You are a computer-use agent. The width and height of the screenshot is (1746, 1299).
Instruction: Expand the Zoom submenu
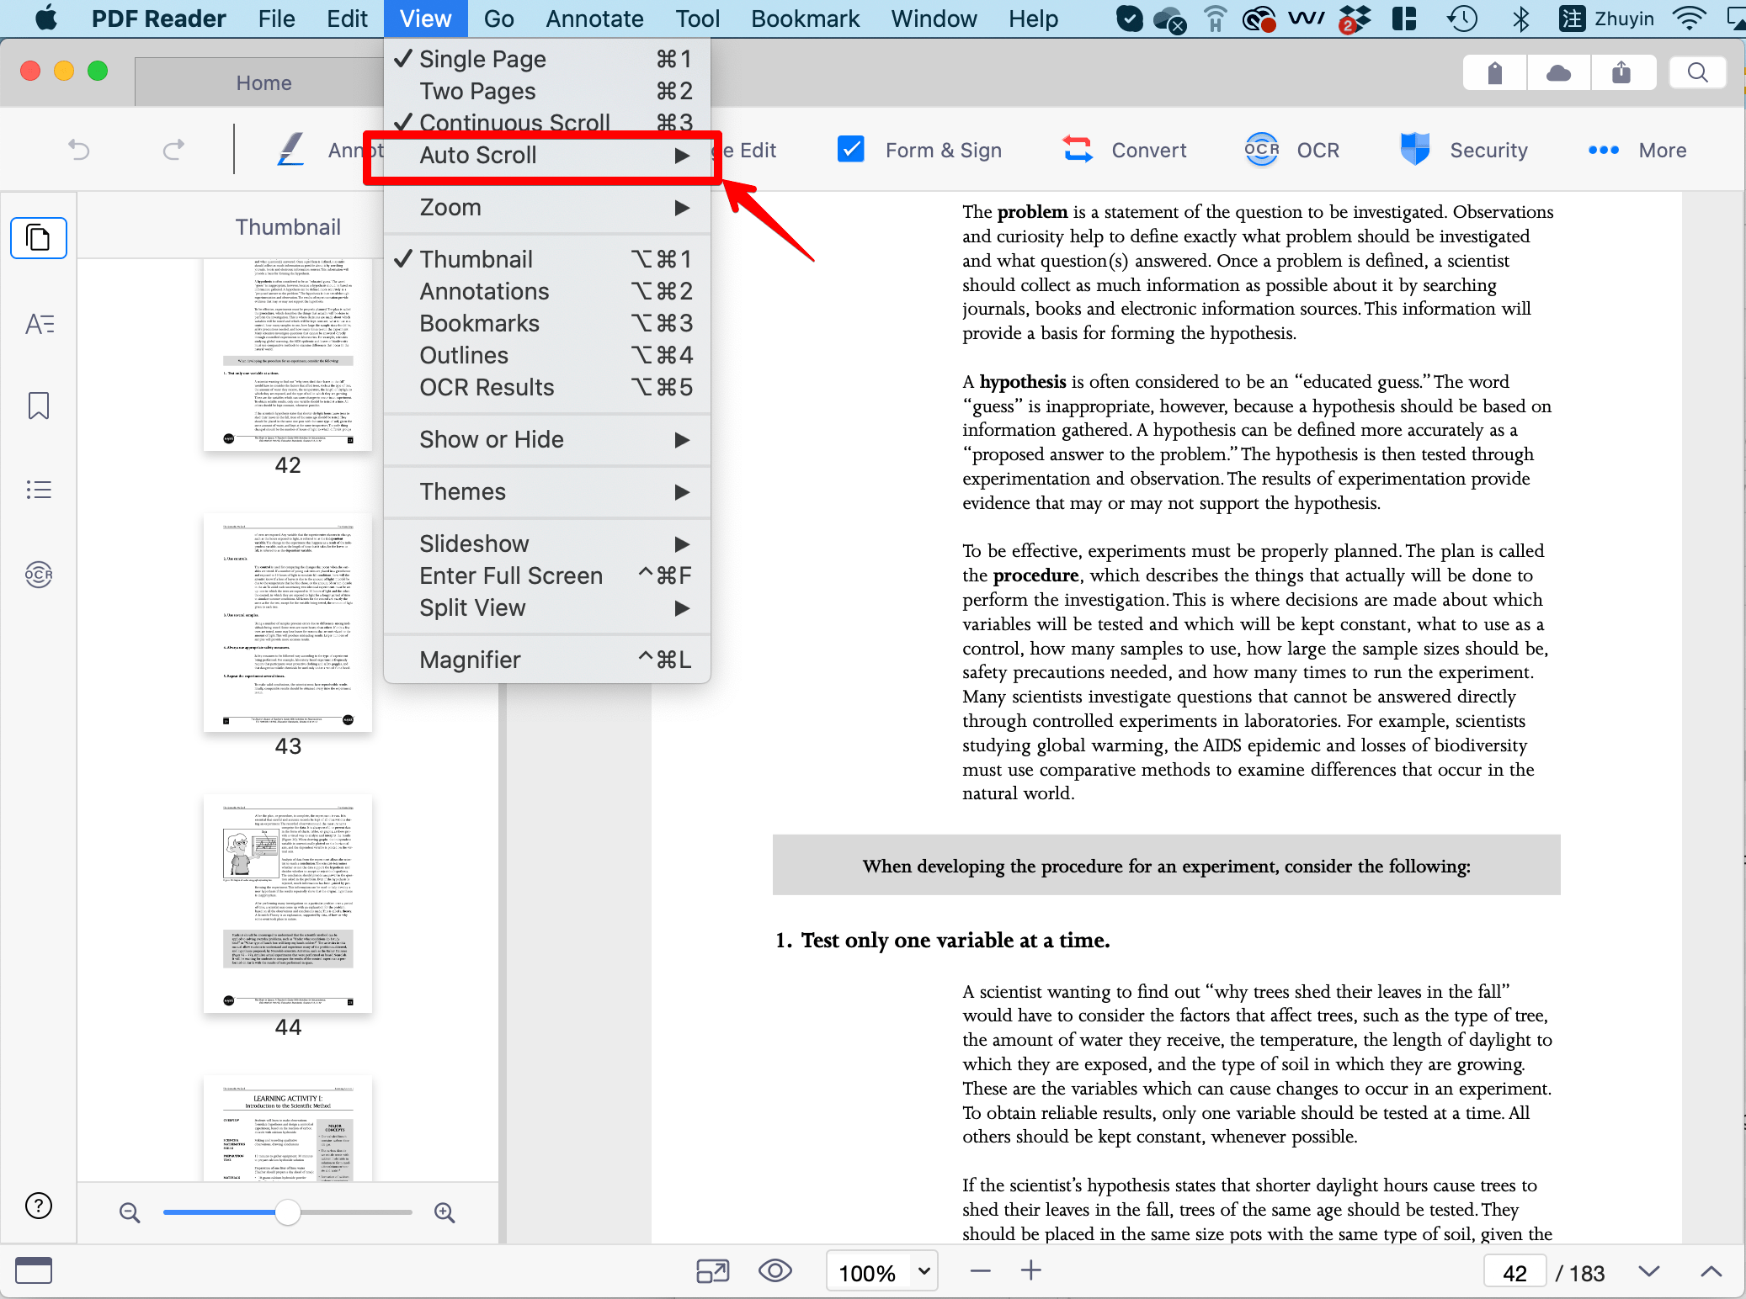(x=451, y=207)
